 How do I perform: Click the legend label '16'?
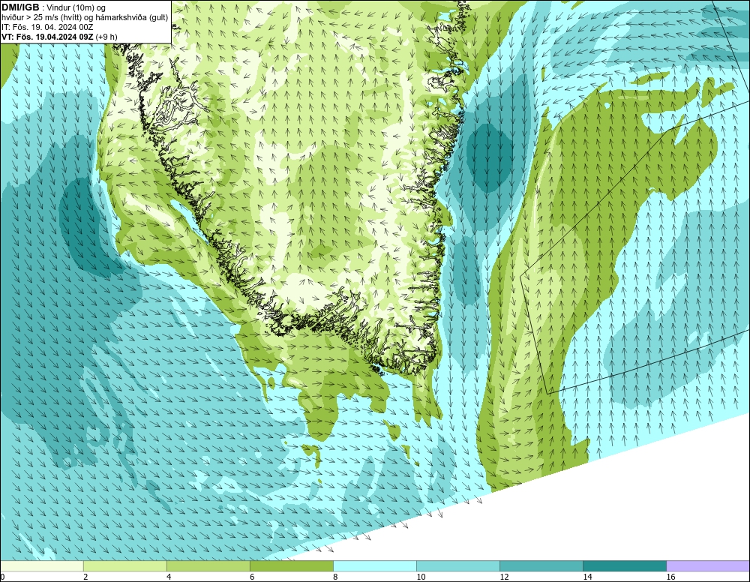pyautogui.click(x=670, y=577)
